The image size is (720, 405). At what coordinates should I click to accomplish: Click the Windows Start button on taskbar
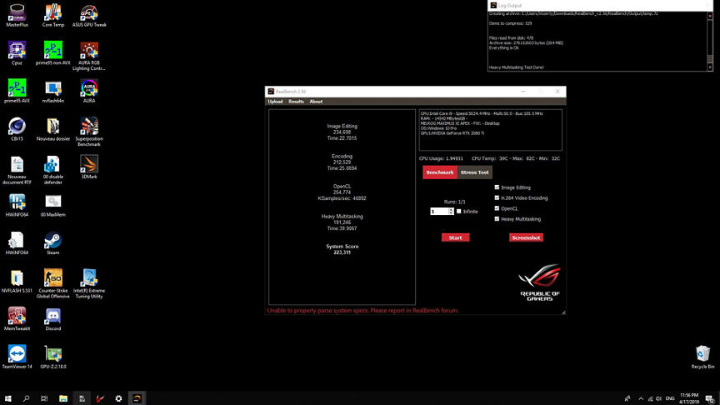pos(8,398)
